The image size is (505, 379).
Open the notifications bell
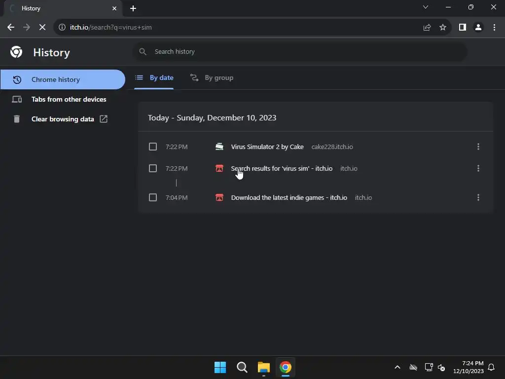(x=491, y=367)
